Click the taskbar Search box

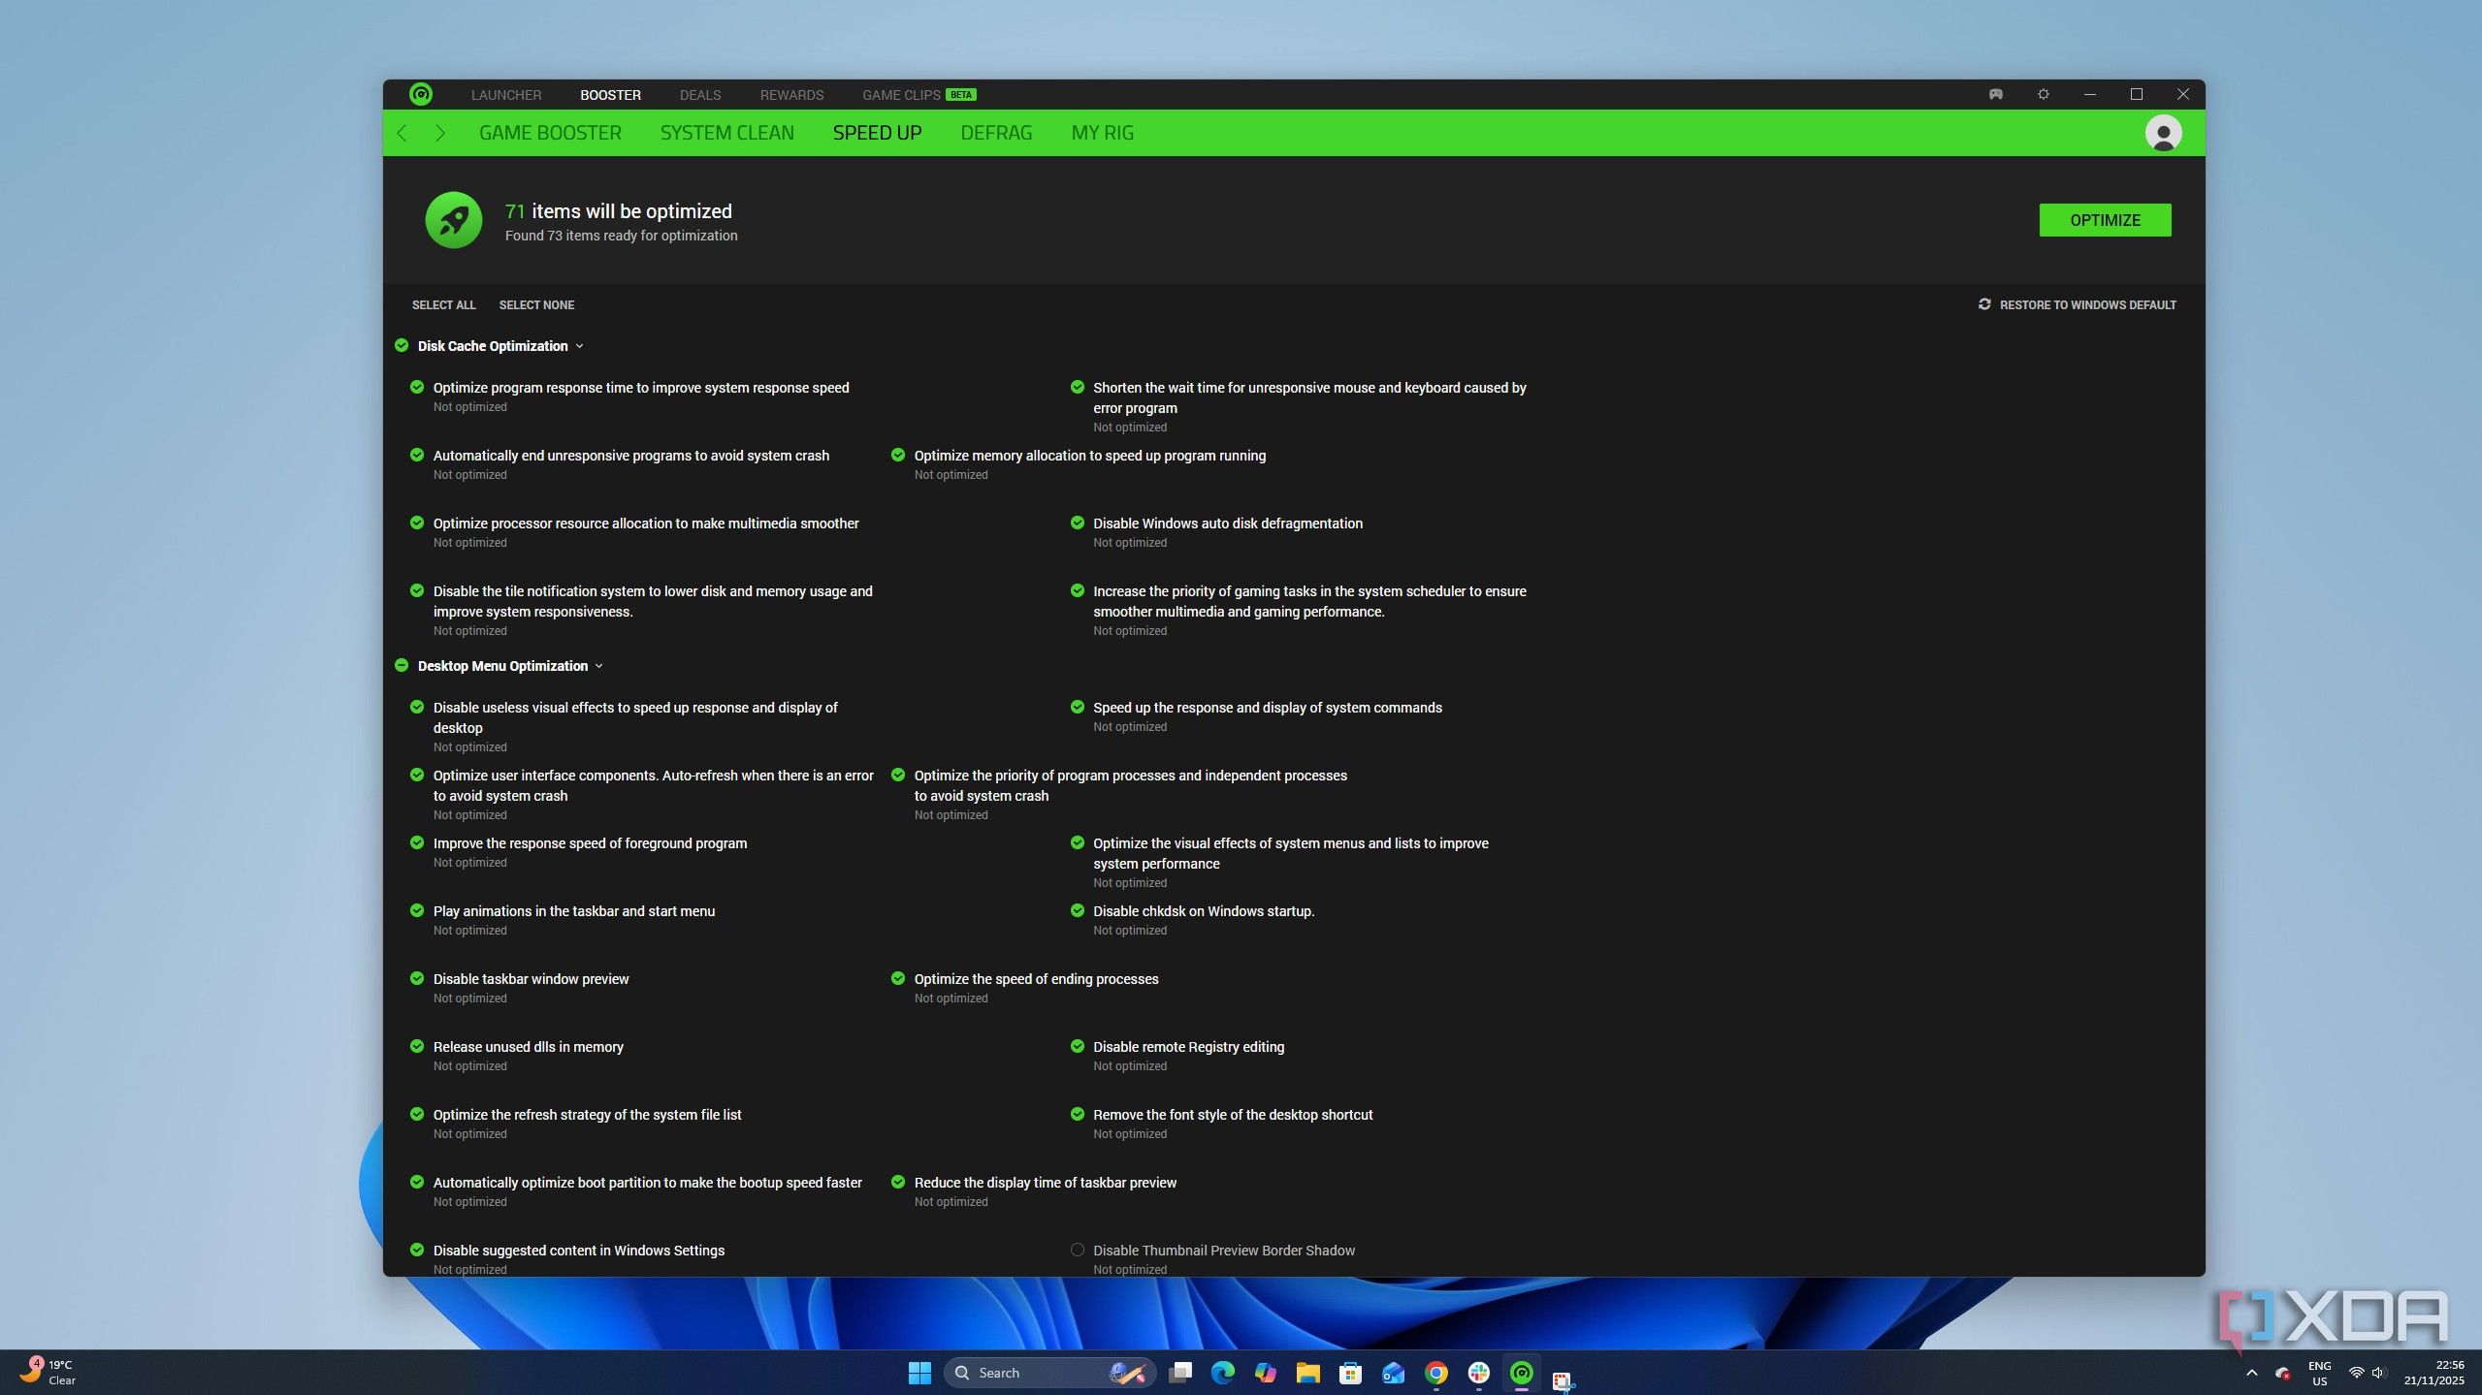pyautogui.click(x=1038, y=1373)
